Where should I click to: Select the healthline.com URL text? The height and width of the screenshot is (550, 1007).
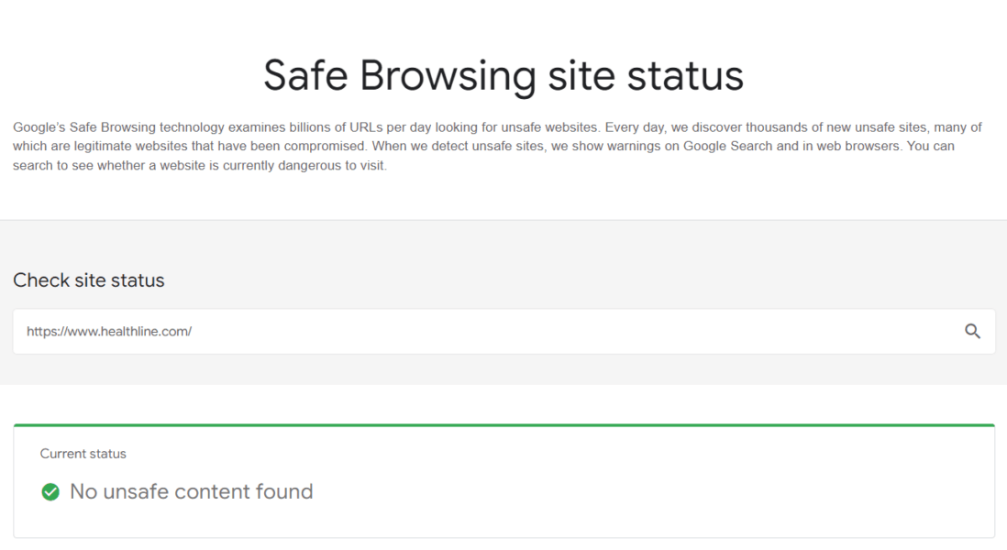(x=108, y=331)
